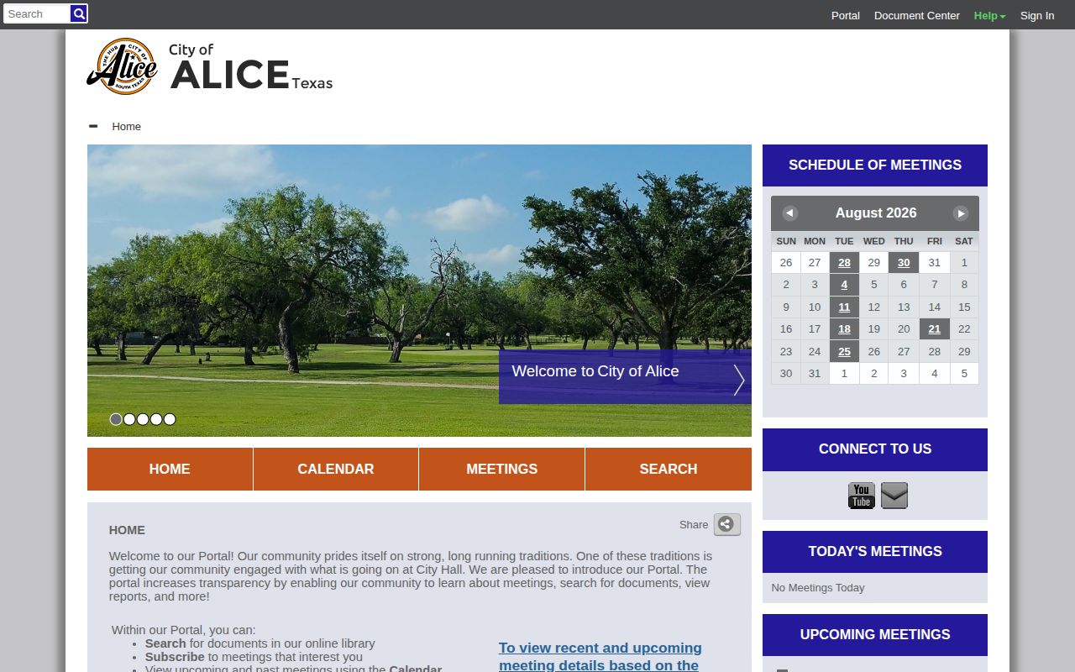1075x672 pixels.
Task: Click 'No Meetings Today' text
Action: (818, 588)
